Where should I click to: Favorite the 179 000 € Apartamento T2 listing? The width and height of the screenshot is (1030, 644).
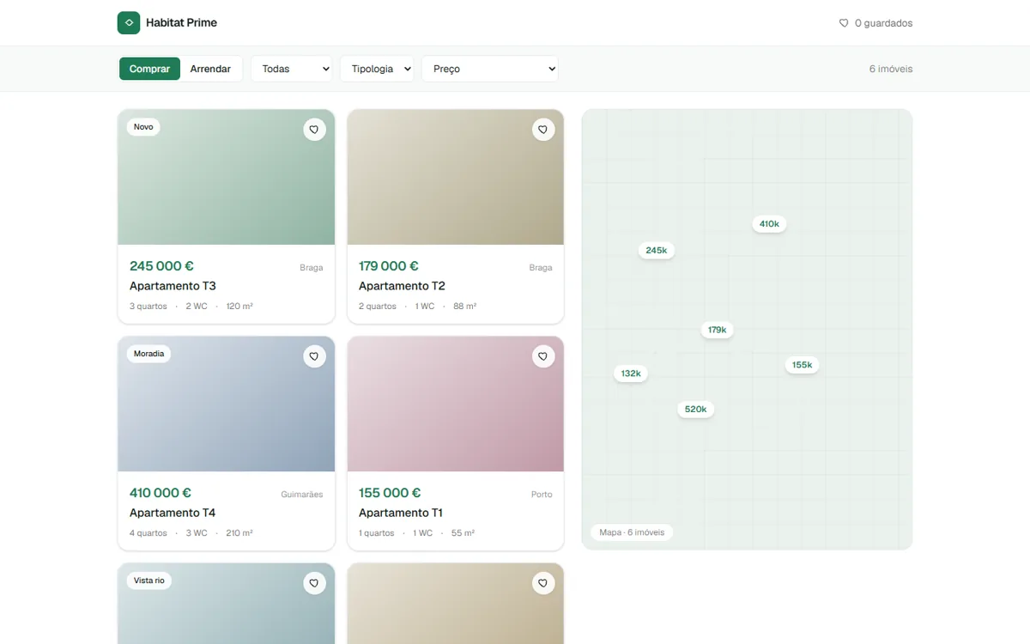coord(542,130)
